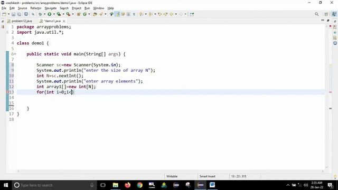
Task: Click the Pin Editor toolbar icon
Action: tap(192, 14)
